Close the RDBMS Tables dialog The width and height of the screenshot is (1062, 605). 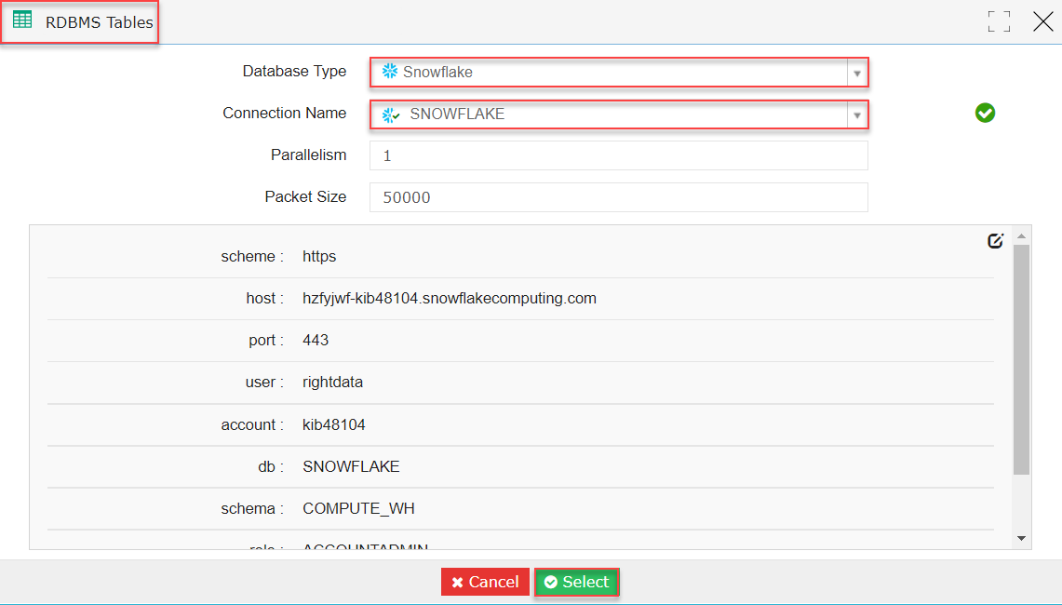click(x=1042, y=22)
